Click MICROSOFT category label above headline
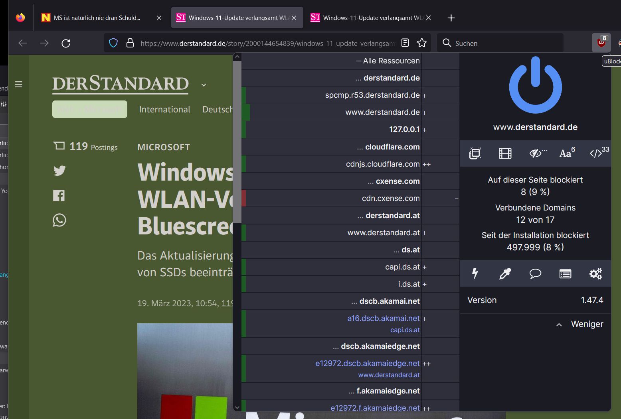 pyautogui.click(x=164, y=147)
